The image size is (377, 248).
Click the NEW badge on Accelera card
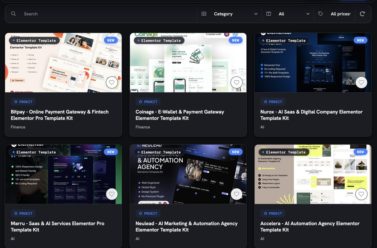[x=360, y=152]
